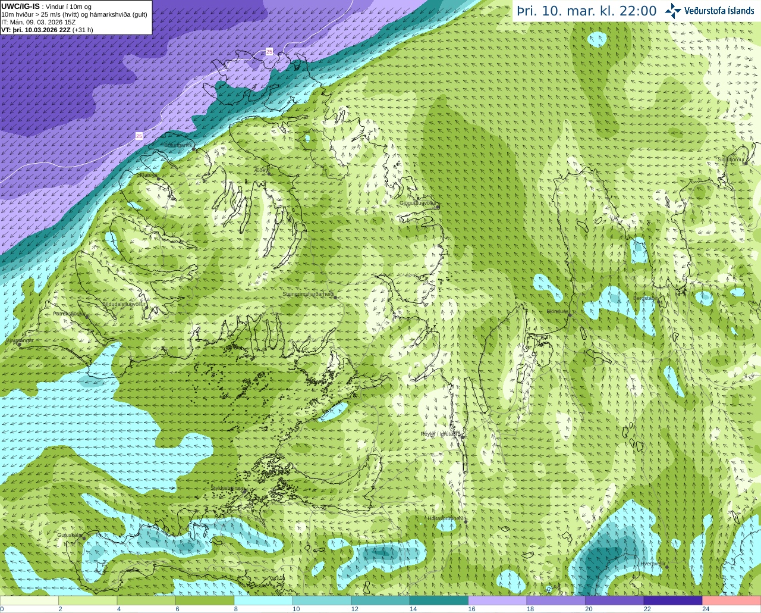The width and height of the screenshot is (761, 613).
Task: Click the Bíldudalsflugvöllur station label
Action: point(124,304)
